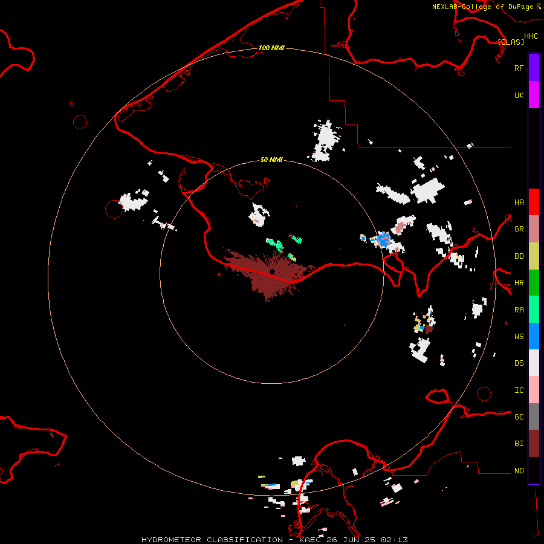Click the UK magenta legend swatch
Screen dimensions: 544x544
click(534, 94)
